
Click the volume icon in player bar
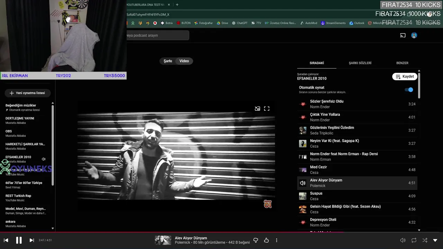coord(403,240)
